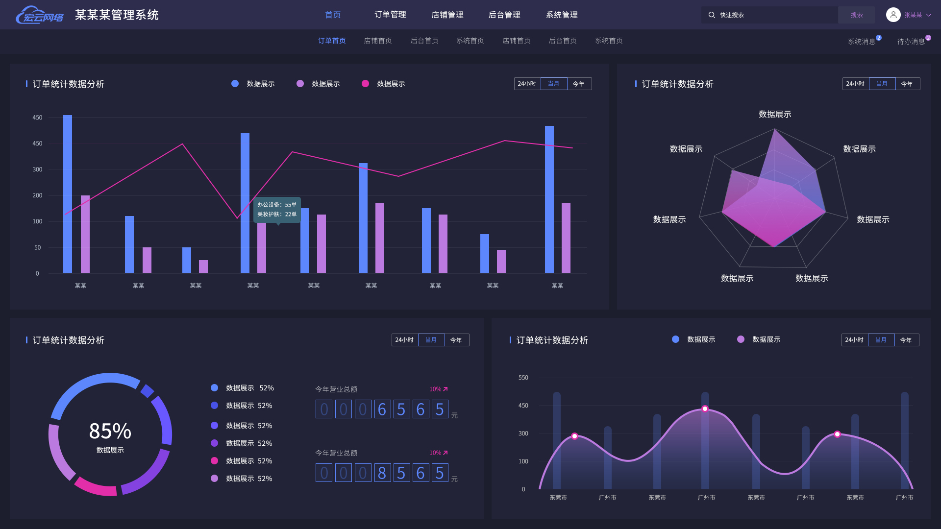Toggle the blue 数据展示 series in top bar chart
This screenshot has width=941, height=529.
pos(235,84)
